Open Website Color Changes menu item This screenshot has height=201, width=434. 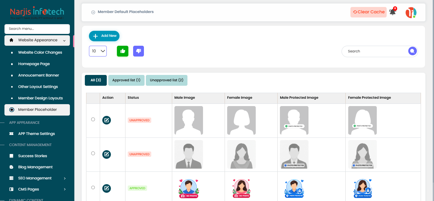(x=40, y=52)
